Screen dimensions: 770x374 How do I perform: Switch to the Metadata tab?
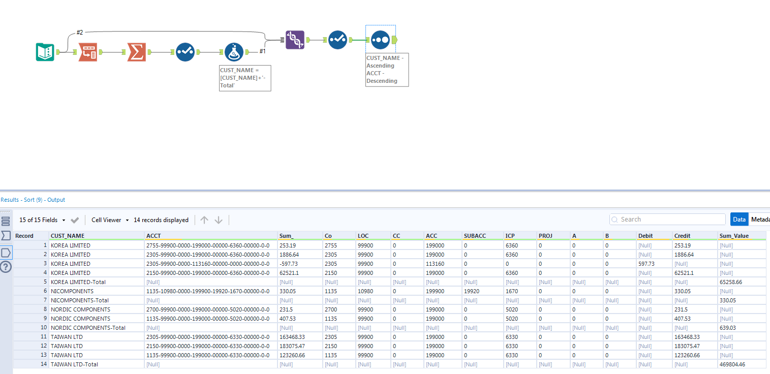(x=760, y=220)
